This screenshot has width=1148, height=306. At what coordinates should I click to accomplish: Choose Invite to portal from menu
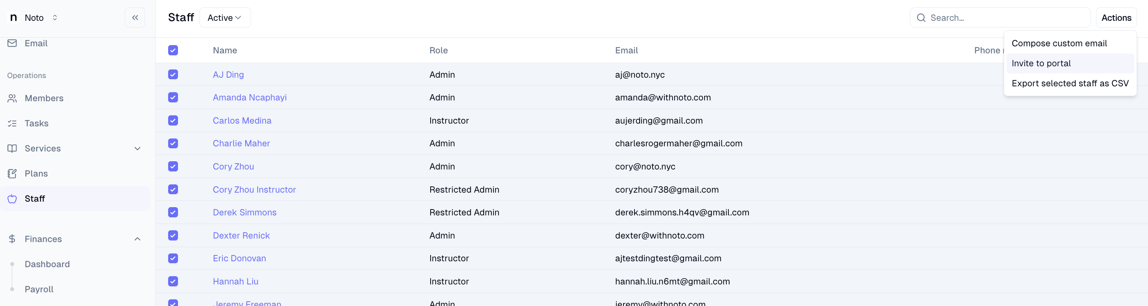[1069, 63]
